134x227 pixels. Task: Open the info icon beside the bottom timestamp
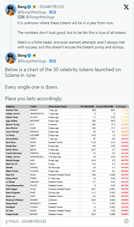tap(126, 221)
